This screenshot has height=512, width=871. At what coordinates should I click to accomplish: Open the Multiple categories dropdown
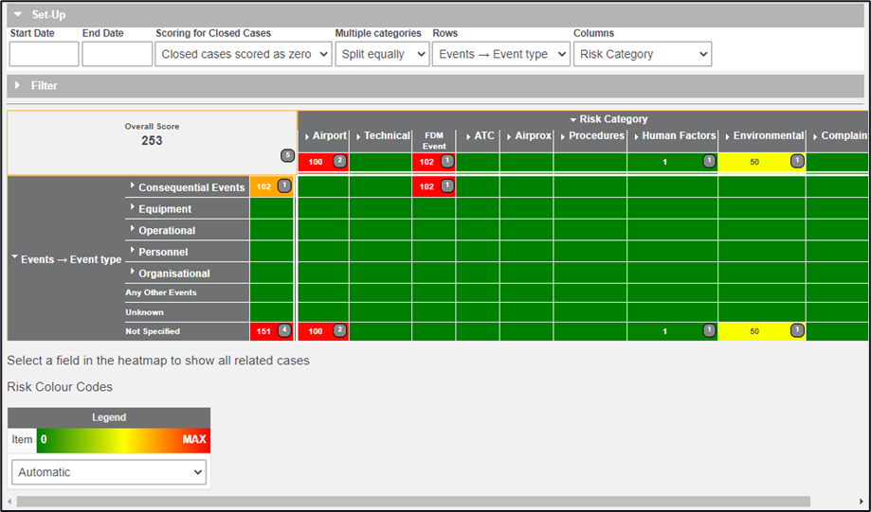[382, 54]
